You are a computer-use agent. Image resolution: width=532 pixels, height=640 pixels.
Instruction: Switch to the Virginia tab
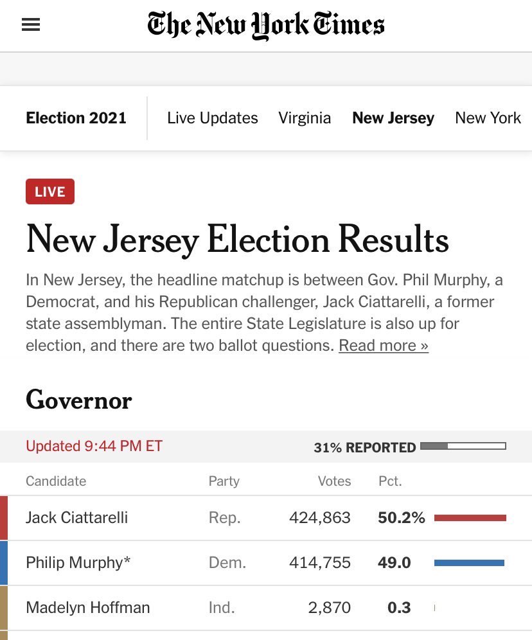pos(305,118)
